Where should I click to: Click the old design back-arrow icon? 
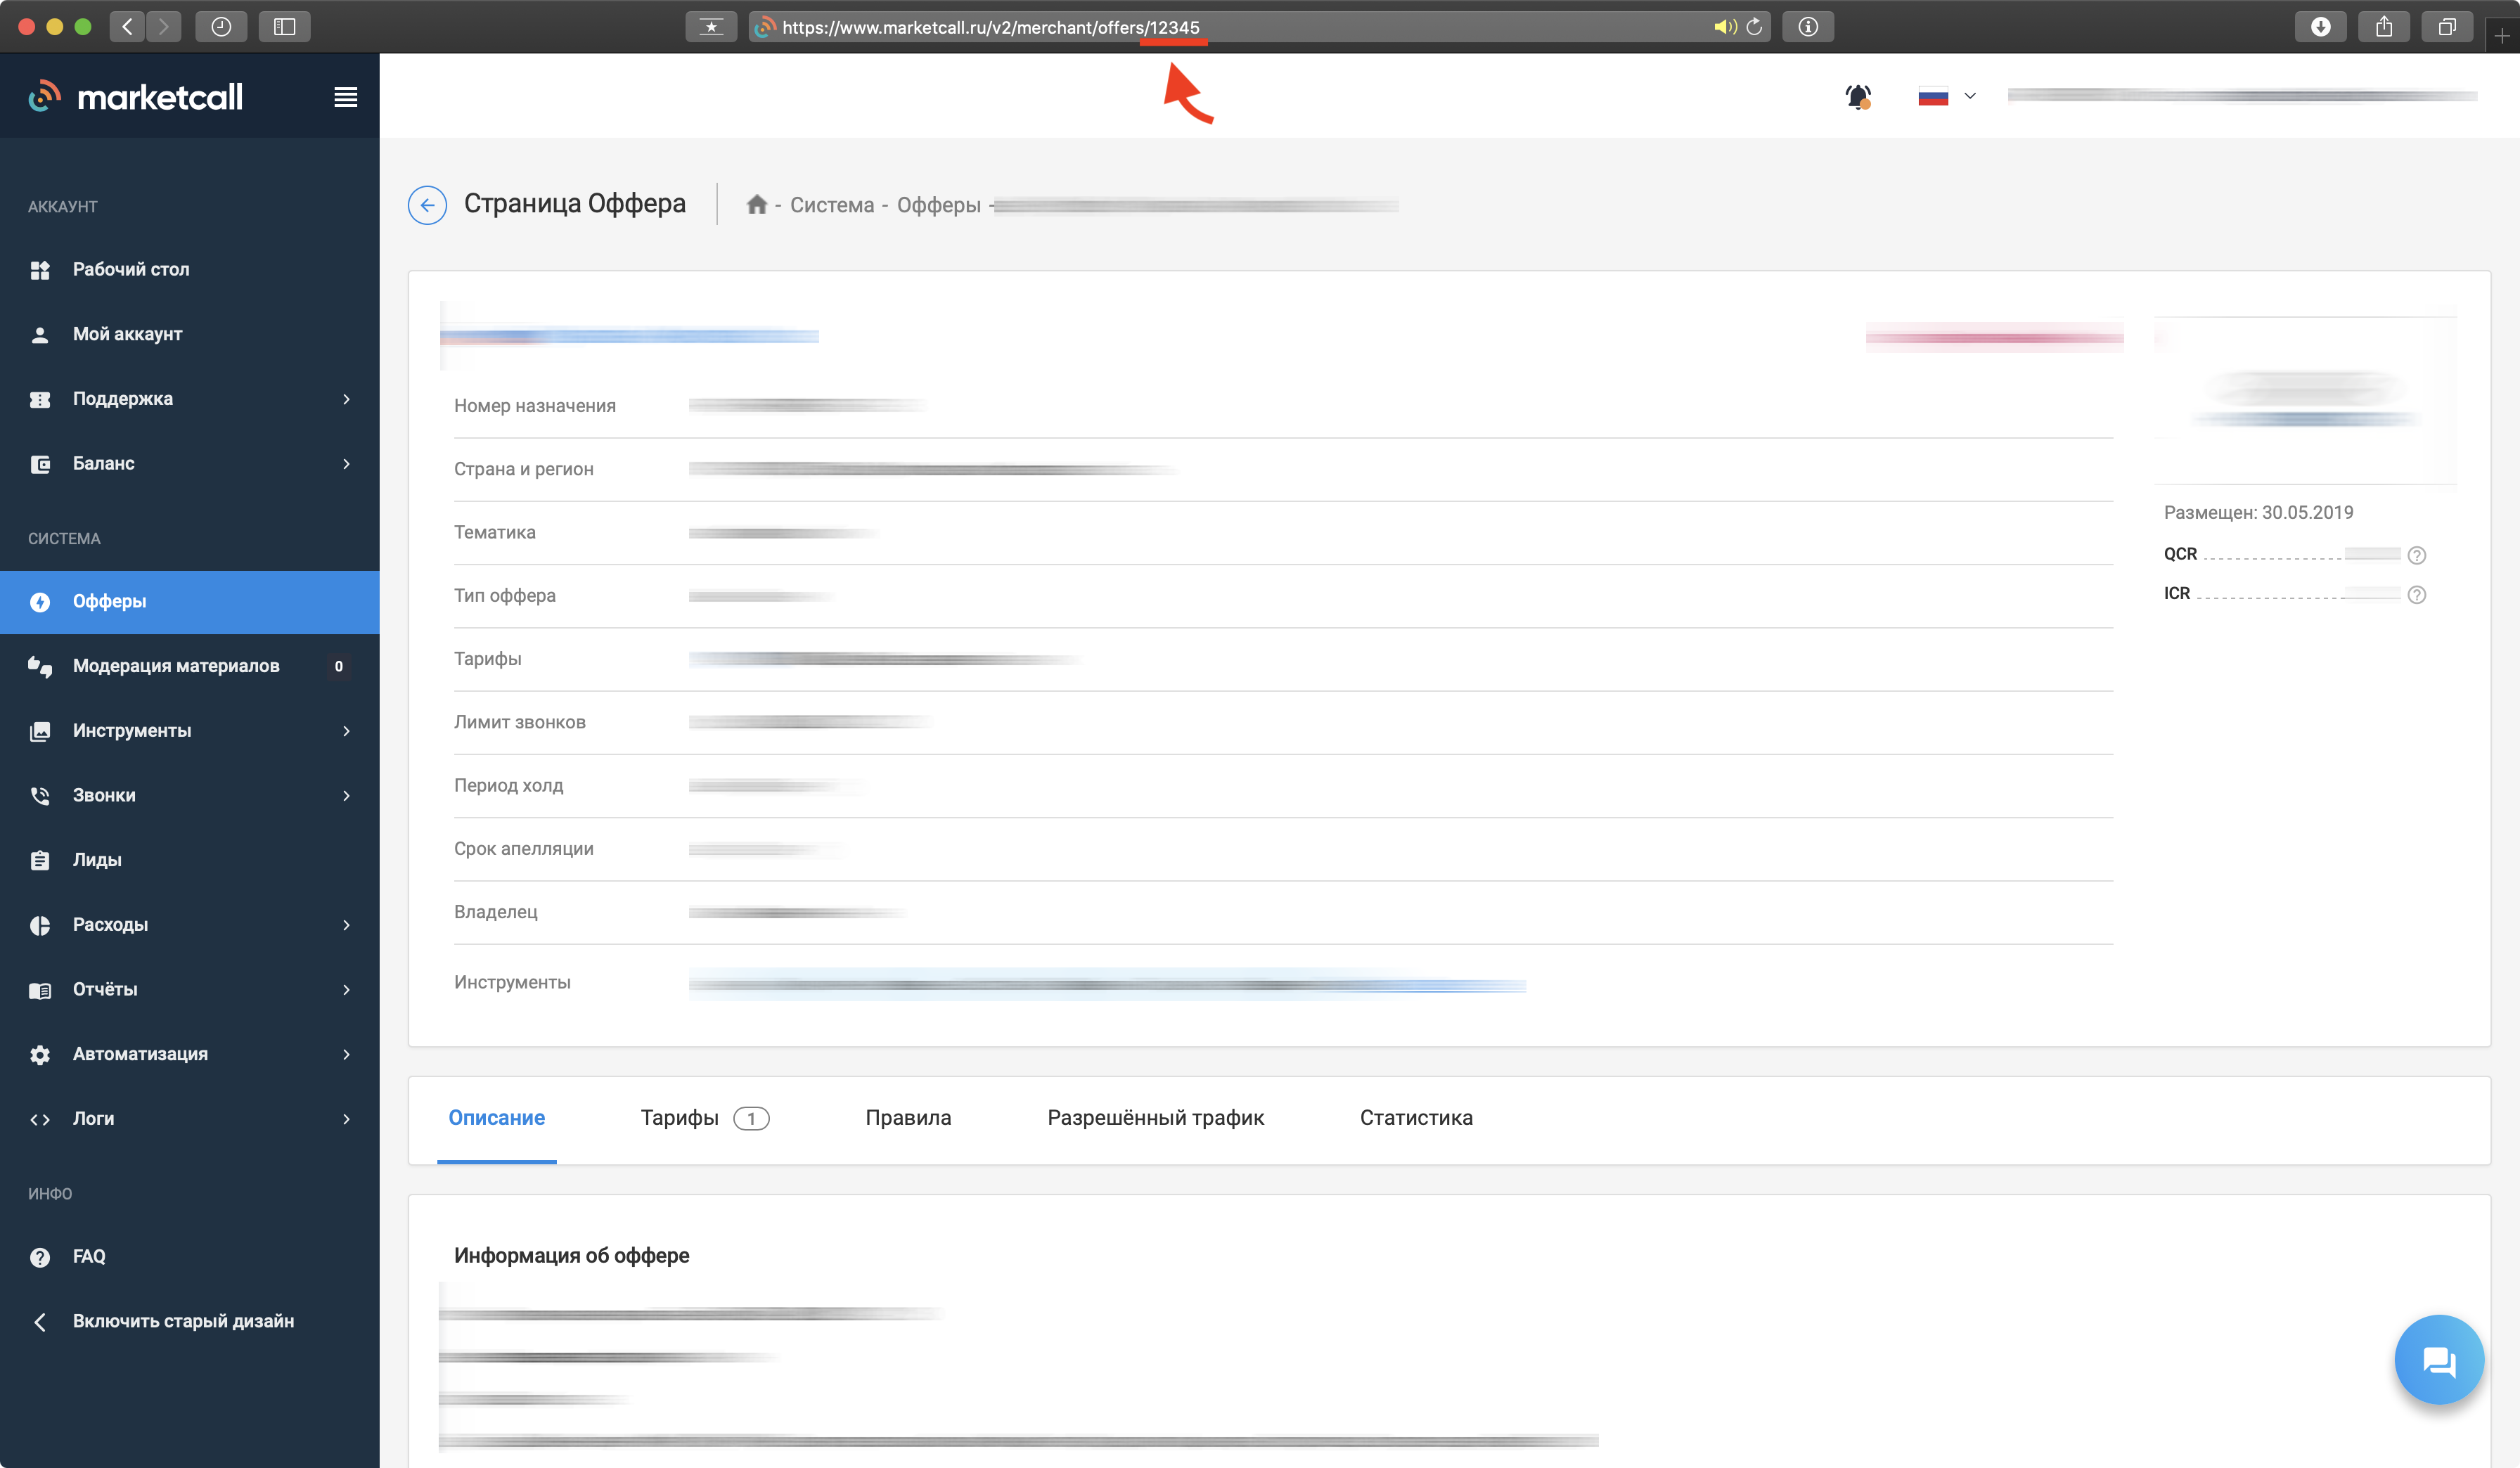(x=40, y=1322)
